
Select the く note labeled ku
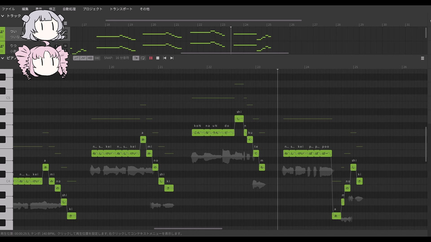point(250,140)
